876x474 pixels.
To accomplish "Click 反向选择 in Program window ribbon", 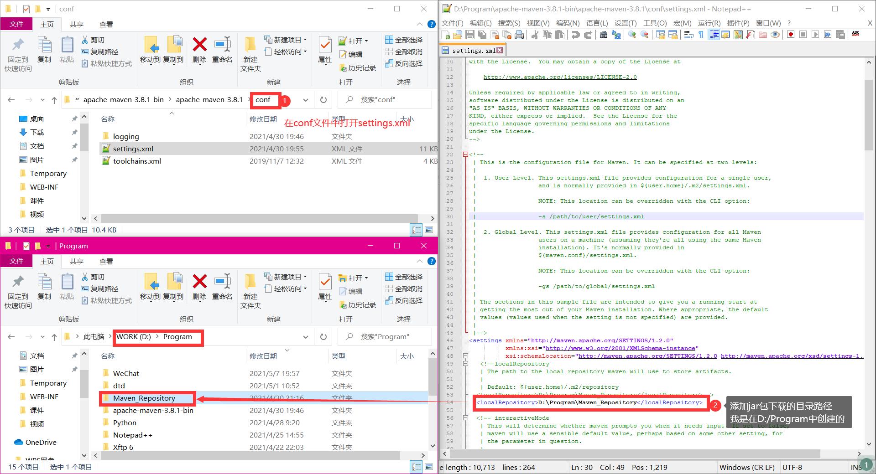I will (404, 300).
